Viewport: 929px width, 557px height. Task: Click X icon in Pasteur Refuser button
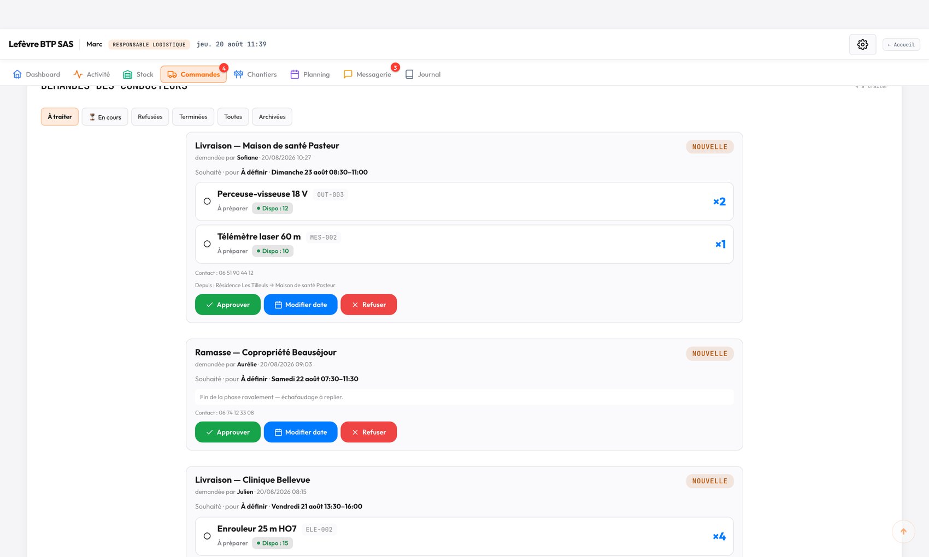tap(355, 305)
